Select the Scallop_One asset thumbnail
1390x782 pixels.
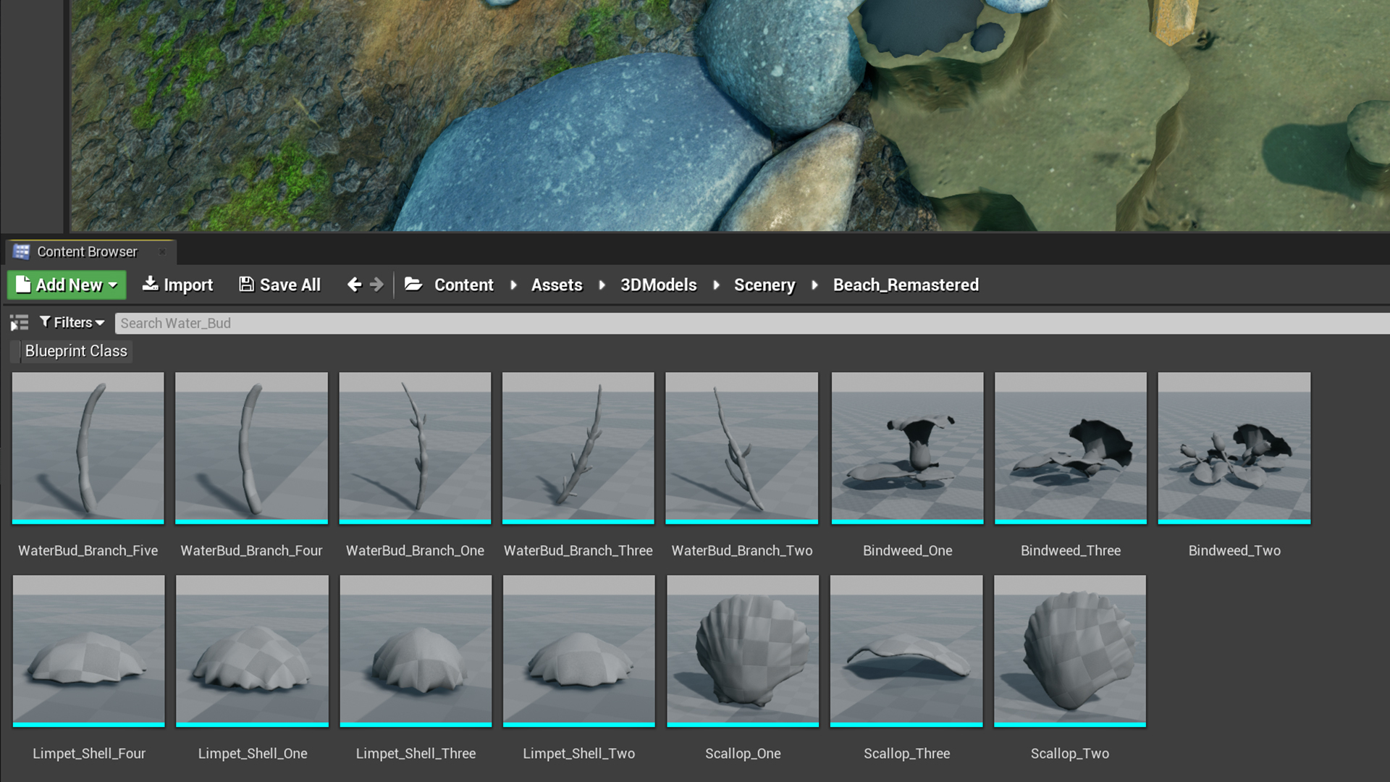pos(742,651)
